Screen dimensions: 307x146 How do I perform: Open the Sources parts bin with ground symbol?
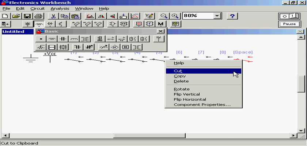pos(28,24)
